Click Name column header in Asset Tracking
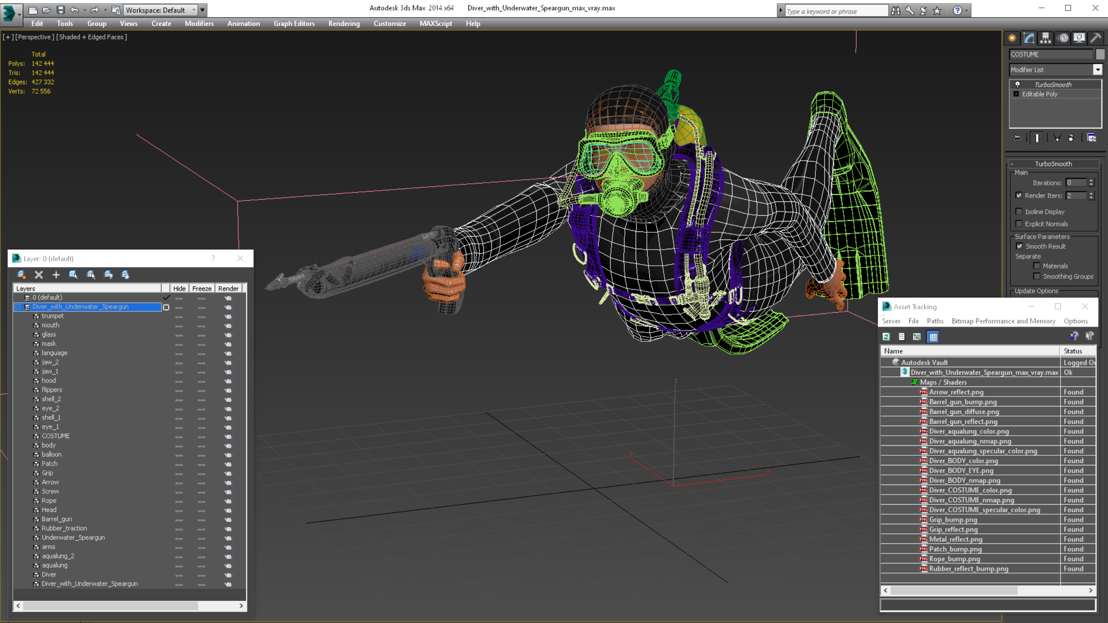Screen dimensions: 1108x623 point(970,351)
